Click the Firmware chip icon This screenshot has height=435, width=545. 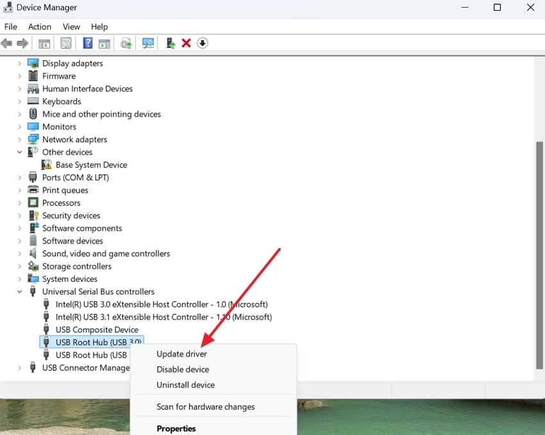pyautogui.click(x=33, y=76)
